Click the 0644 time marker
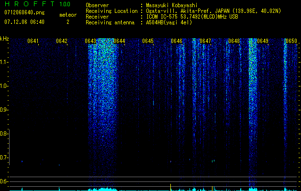Screen dimensions: 301x191 [x=119, y=41]
